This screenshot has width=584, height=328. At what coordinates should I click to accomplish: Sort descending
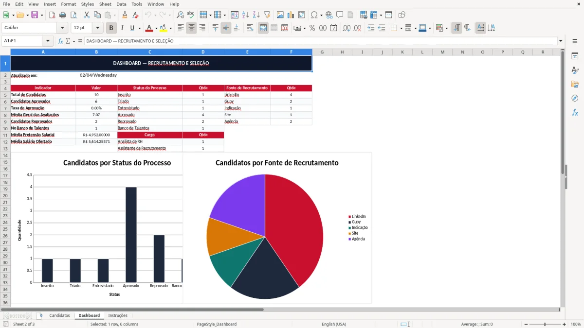[x=256, y=15]
